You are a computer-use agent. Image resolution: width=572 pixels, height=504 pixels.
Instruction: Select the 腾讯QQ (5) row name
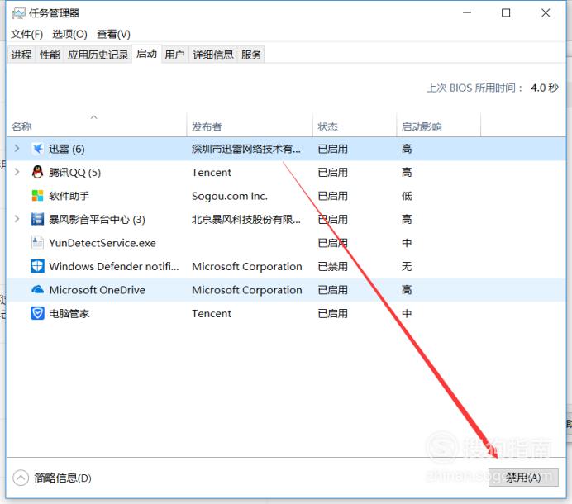click(x=74, y=172)
